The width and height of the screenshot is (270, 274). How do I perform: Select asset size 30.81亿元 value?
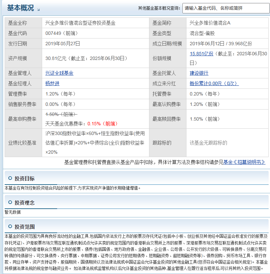(x=86, y=58)
